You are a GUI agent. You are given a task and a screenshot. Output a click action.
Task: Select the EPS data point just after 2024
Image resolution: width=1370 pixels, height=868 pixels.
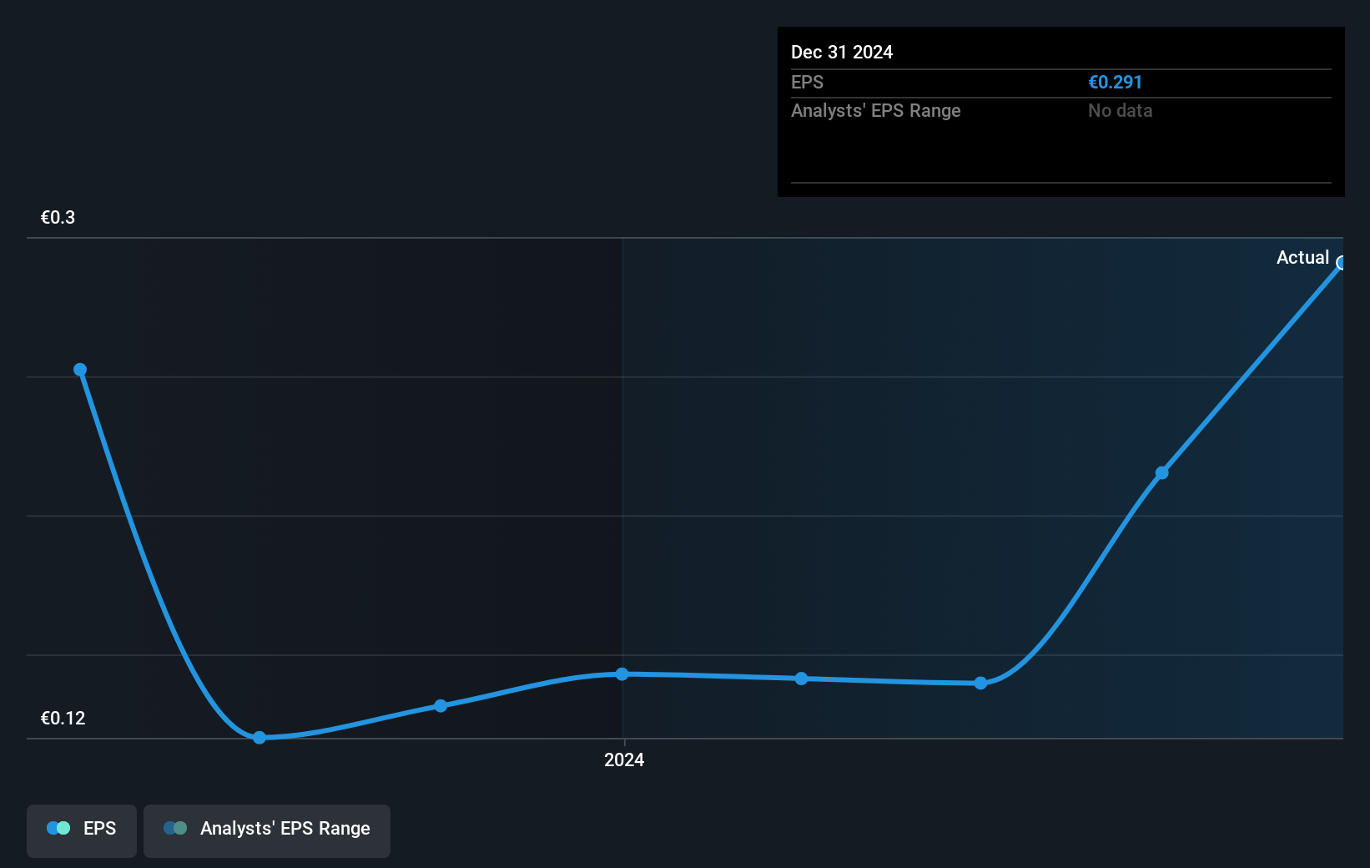[x=801, y=679]
